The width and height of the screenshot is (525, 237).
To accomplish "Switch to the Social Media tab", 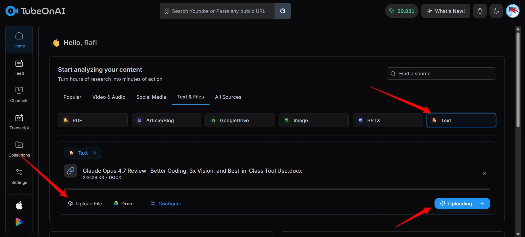I will pyautogui.click(x=151, y=97).
